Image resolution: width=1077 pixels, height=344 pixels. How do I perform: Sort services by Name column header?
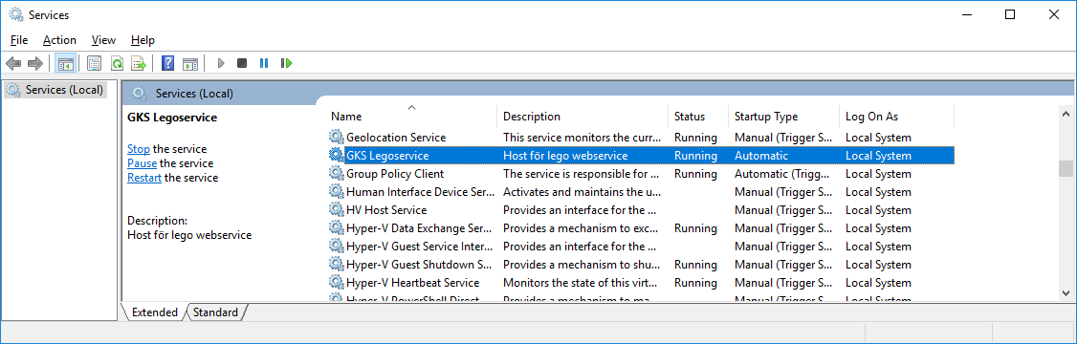click(411, 117)
